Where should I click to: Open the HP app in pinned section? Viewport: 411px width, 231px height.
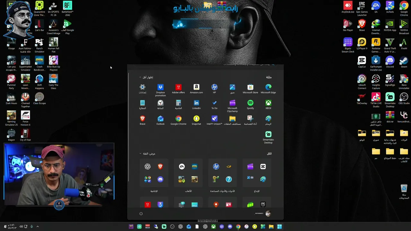coord(214,89)
